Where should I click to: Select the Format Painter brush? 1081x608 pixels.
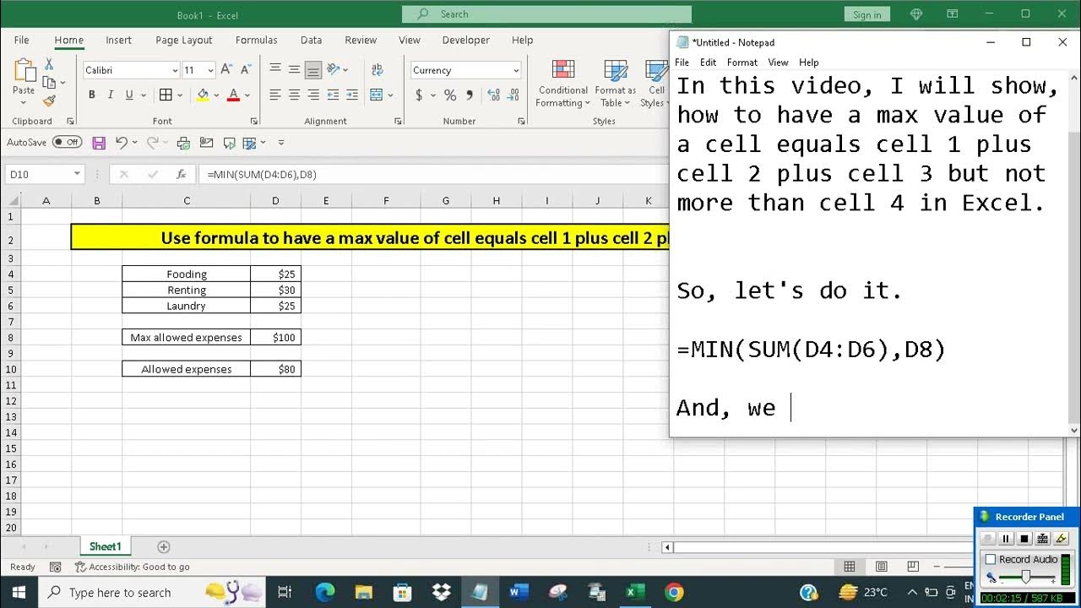pyautogui.click(x=49, y=100)
